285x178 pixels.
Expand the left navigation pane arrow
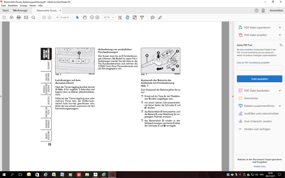coord(1,96)
